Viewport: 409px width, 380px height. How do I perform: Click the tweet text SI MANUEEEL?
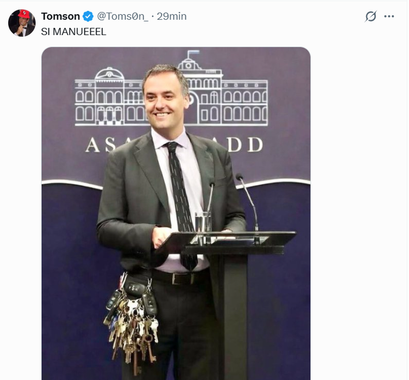click(x=74, y=32)
